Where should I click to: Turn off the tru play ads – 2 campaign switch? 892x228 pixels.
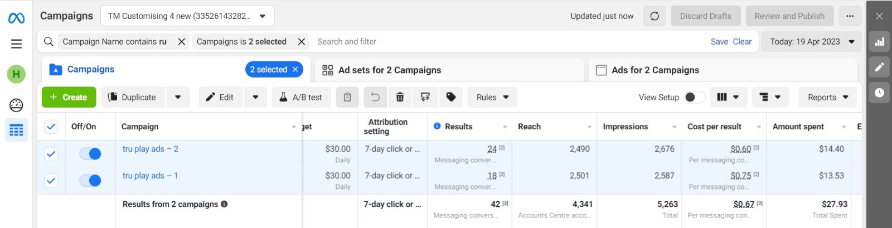90,154
